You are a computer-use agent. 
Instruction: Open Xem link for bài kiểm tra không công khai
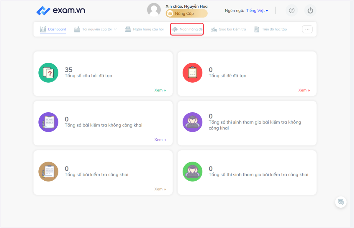point(160,140)
